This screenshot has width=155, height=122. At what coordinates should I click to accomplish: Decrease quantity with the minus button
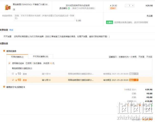point(126,6)
